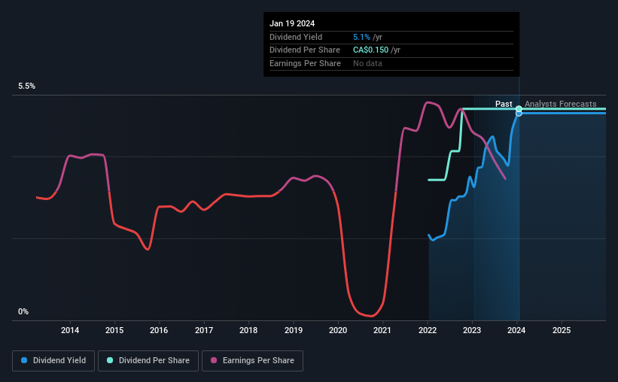Select the 2020 x-axis label
Screen dimensions: 618x382
pos(338,330)
